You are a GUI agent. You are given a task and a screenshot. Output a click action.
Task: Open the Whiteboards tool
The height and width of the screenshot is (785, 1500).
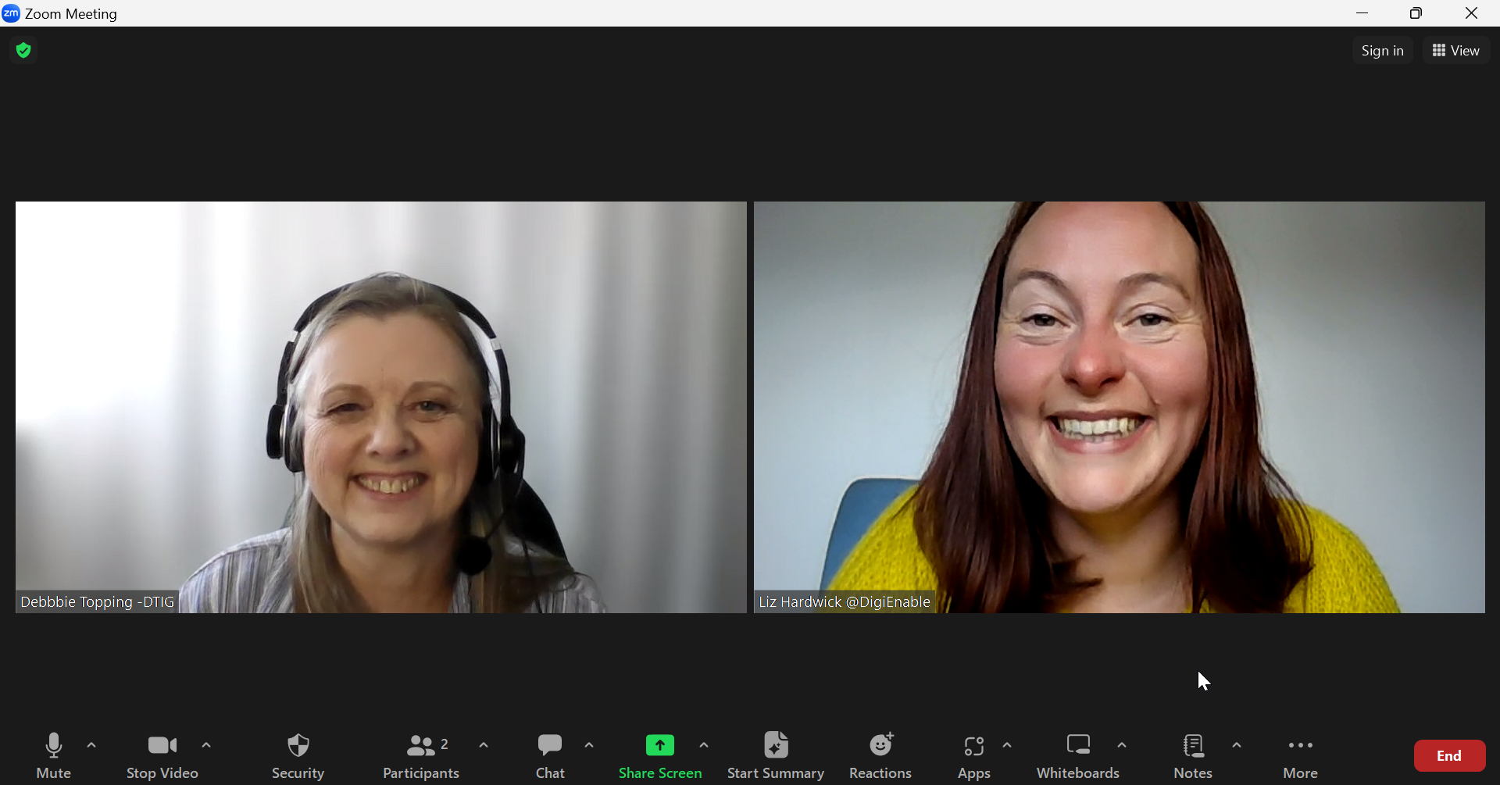(1077, 755)
